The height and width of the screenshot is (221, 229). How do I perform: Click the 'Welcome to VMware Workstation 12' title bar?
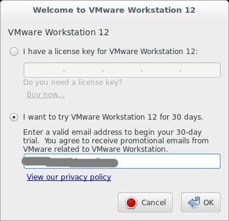click(x=114, y=10)
